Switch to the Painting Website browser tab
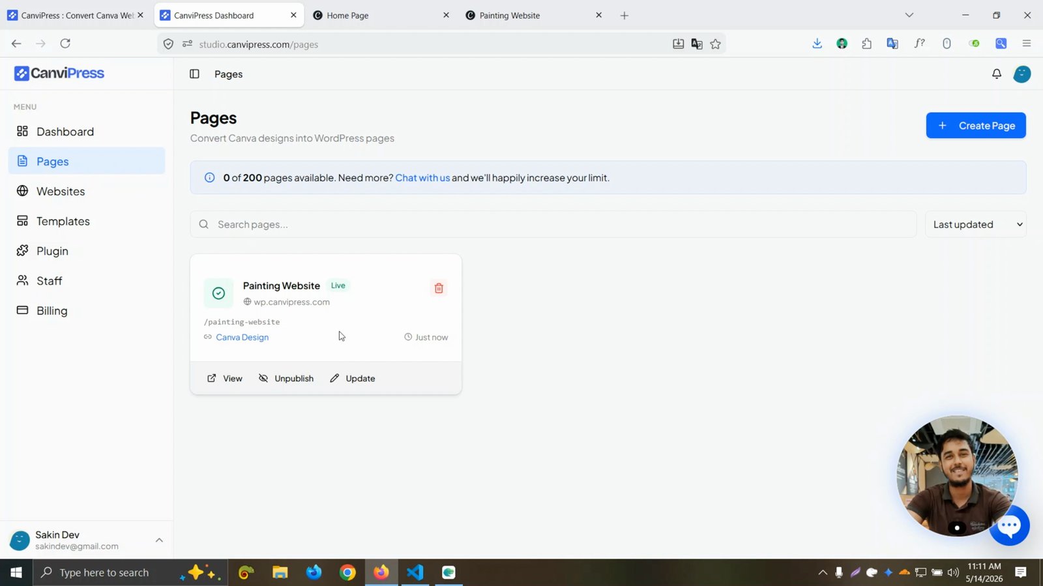 tap(534, 15)
